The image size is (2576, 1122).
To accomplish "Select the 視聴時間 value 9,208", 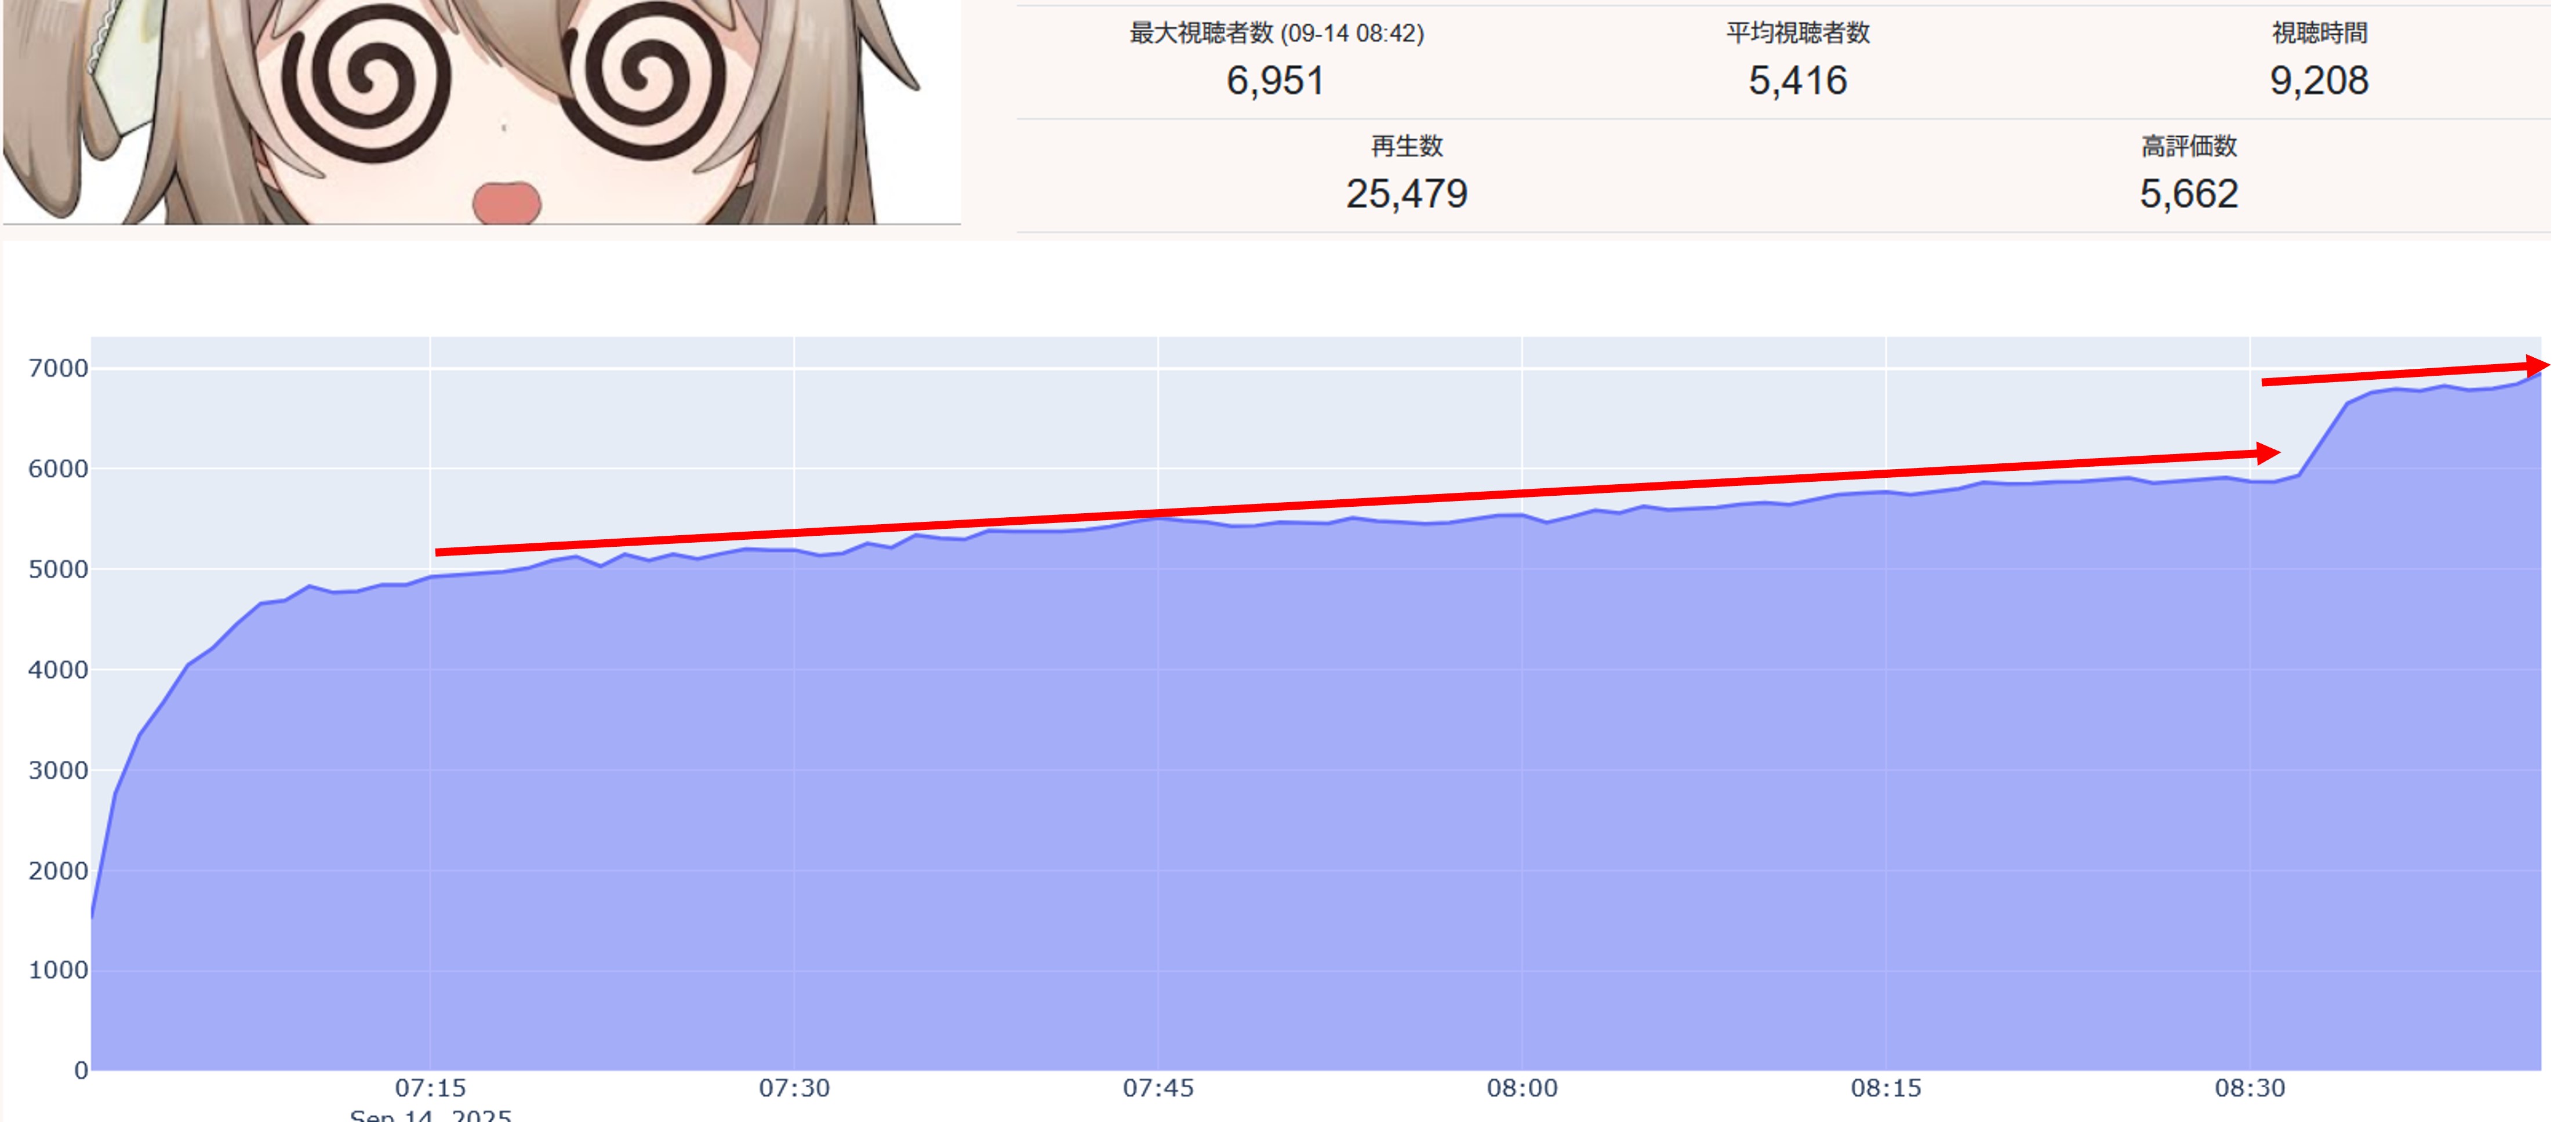I will pyautogui.click(x=2318, y=81).
